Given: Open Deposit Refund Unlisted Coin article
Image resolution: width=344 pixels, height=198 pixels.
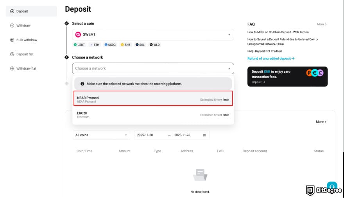Looking at the screenshot, I should pyautogui.click(x=283, y=42).
